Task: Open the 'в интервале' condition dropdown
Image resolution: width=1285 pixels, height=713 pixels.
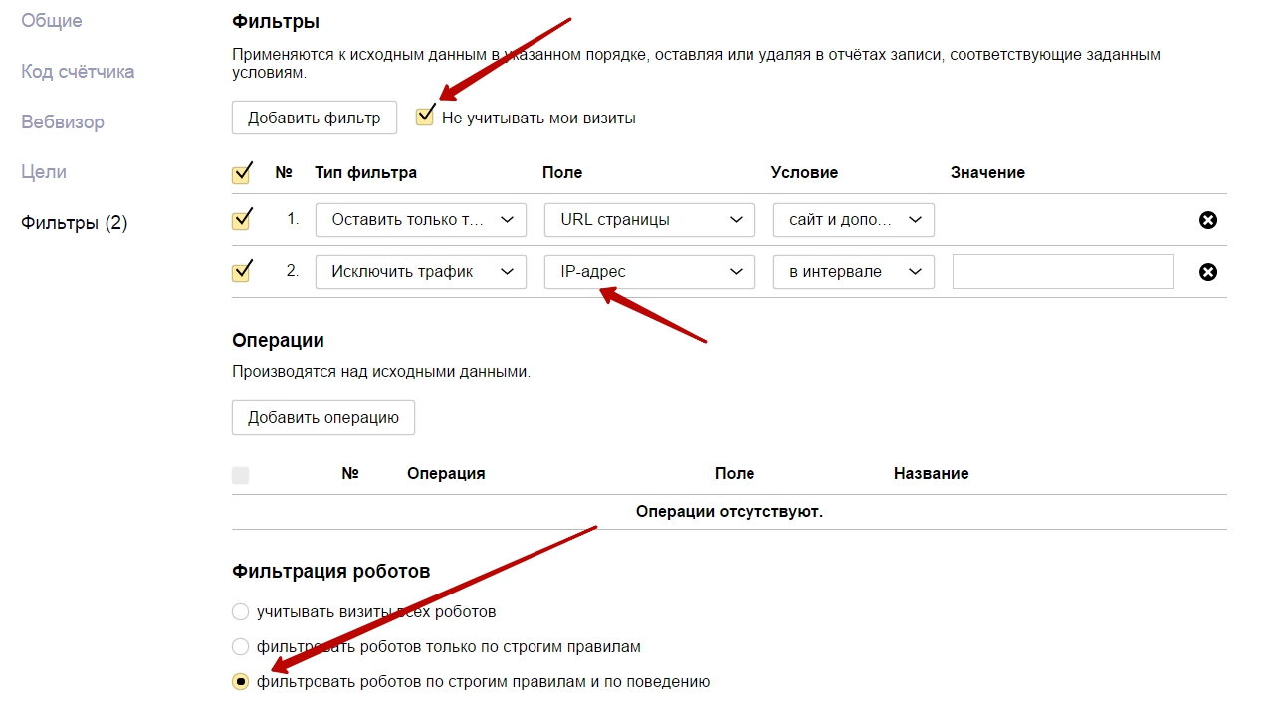Action: pyautogui.click(x=853, y=271)
